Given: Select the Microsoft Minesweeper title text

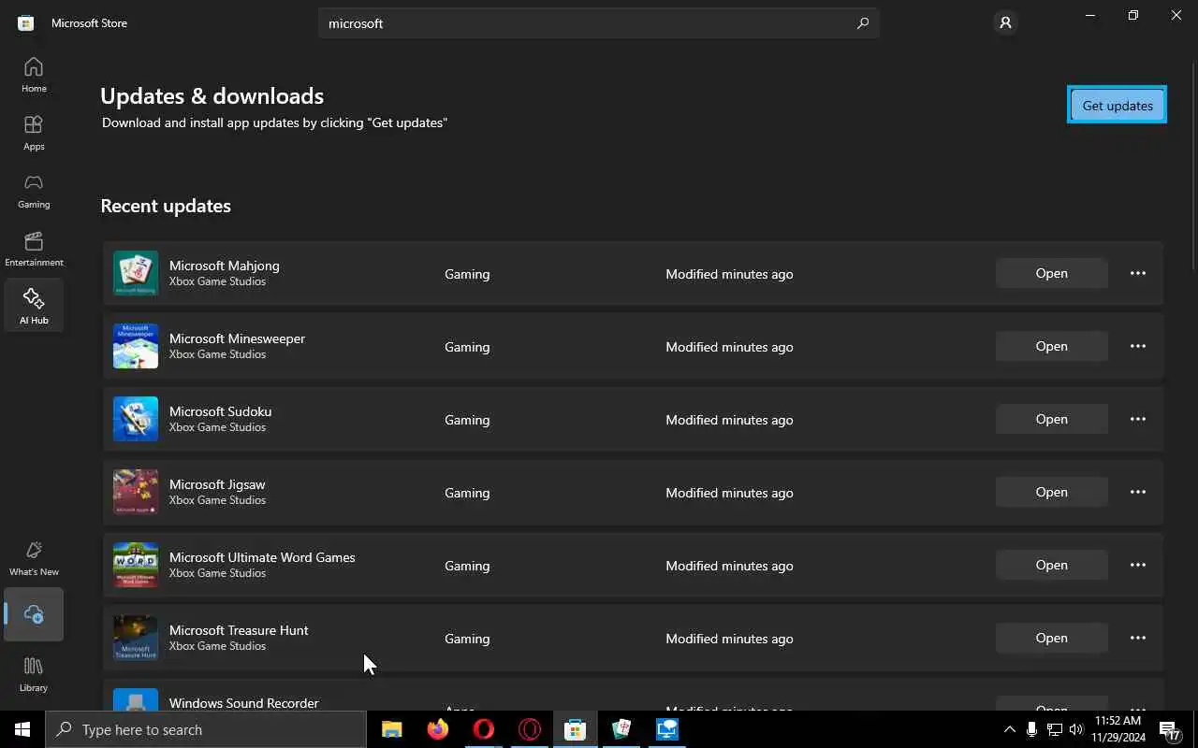Looking at the screenshot, I should click(237, 338).
